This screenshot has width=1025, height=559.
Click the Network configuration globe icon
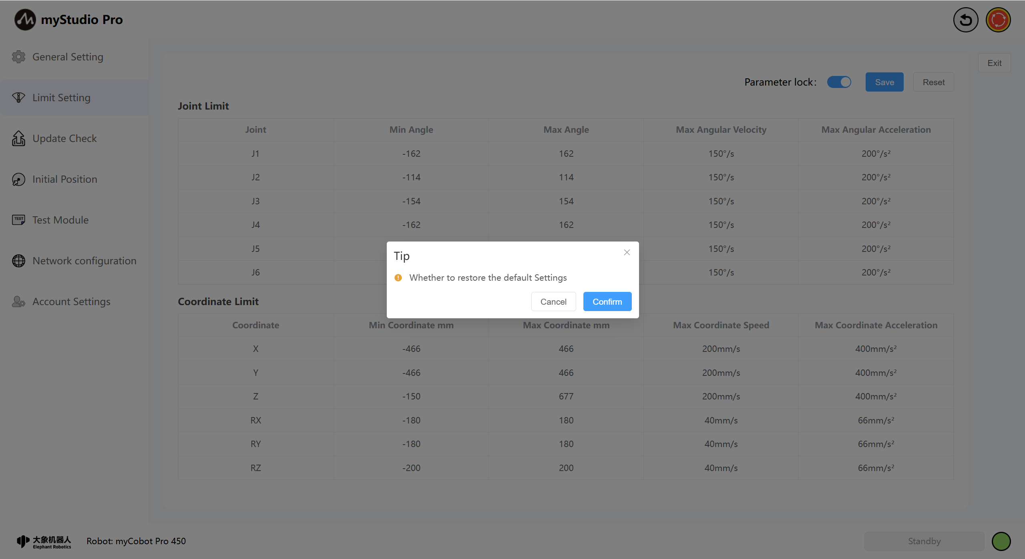(x=18, y=261)
